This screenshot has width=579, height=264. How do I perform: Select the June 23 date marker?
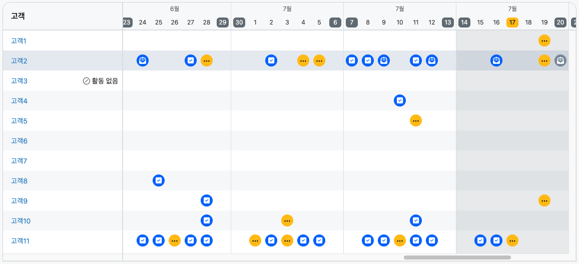pos(127,22)
